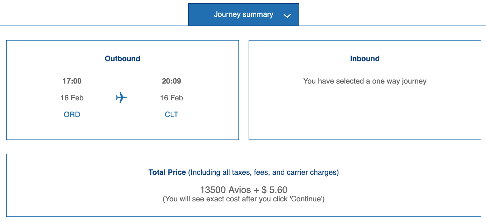
Task: Select the Outbound flight card
Action: pos(122,90)
